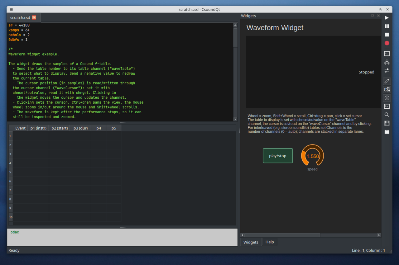Viewport: 399px width, 265px height.
Task: Click the bottom brick-shaped toolbar icon
Action: pyautogui.click(x=387, y=132)
